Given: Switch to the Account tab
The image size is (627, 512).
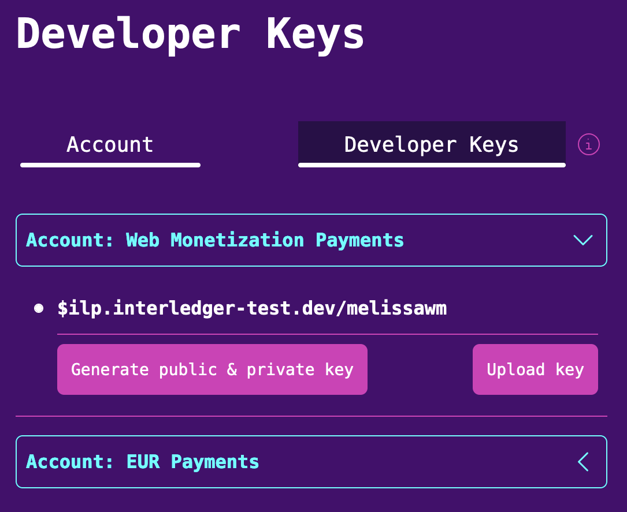Looking at the screenshot, I should pos(110,144).
